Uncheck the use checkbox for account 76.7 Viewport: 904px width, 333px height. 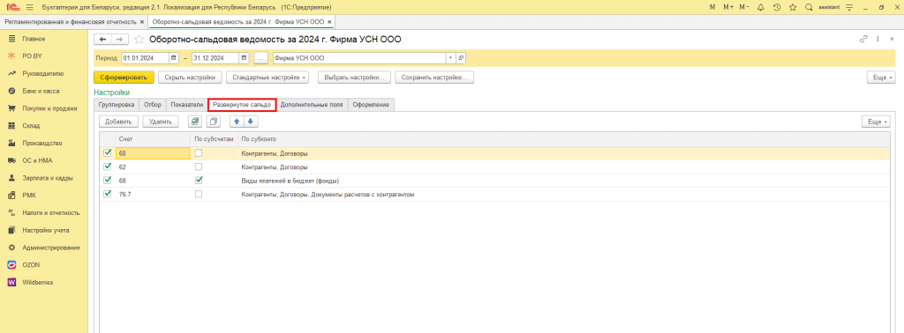click(107, 194)
